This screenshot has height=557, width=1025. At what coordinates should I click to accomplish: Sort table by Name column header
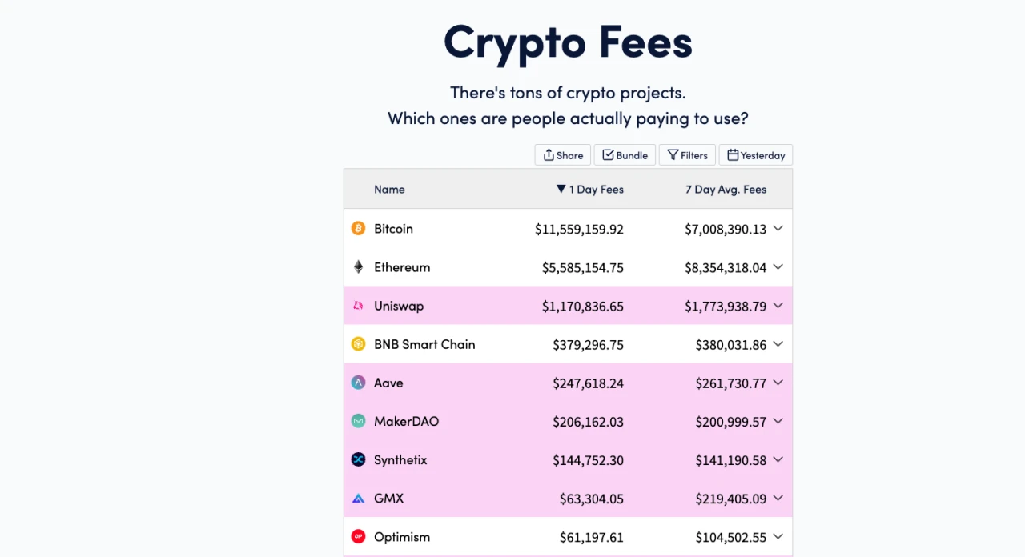(389, 190)
